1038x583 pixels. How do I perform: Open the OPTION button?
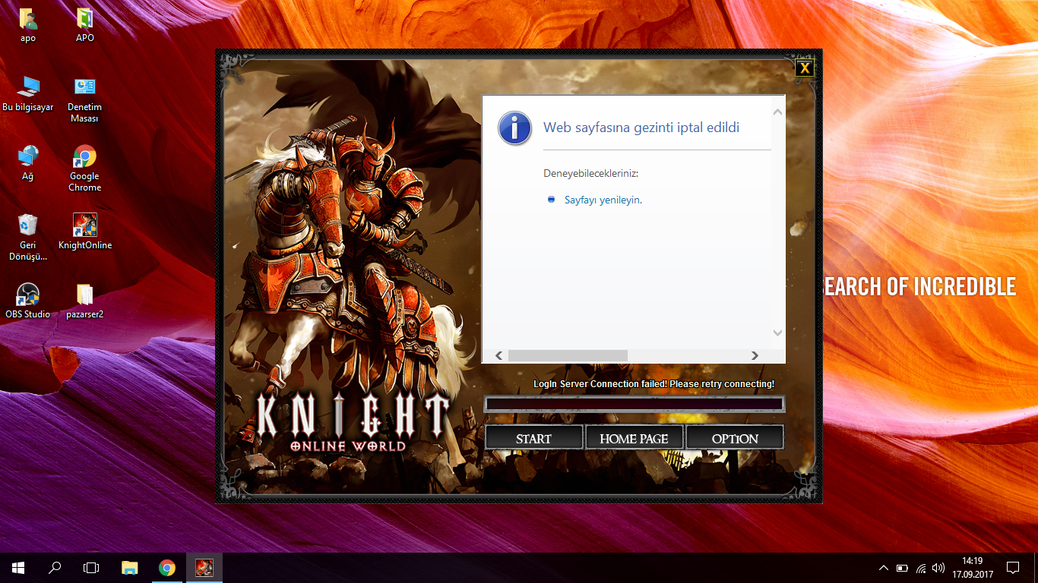[x=735, y=438]
